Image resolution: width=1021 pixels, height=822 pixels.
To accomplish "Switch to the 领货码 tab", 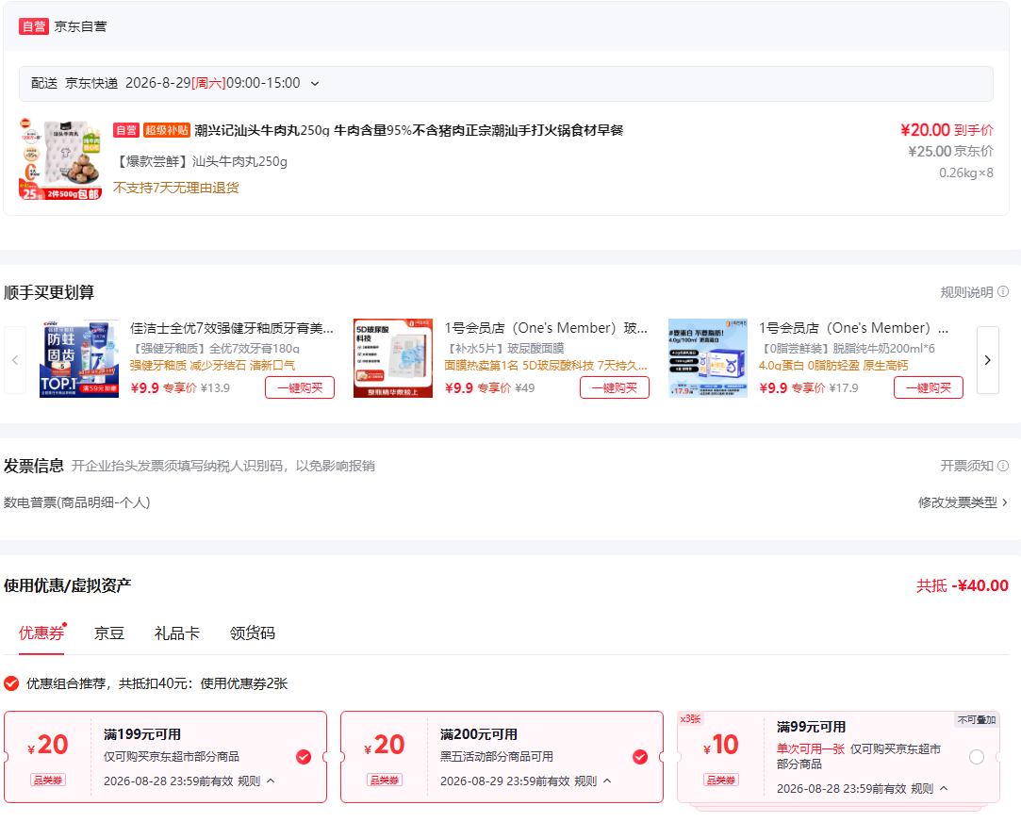I will tap(253, 633).
